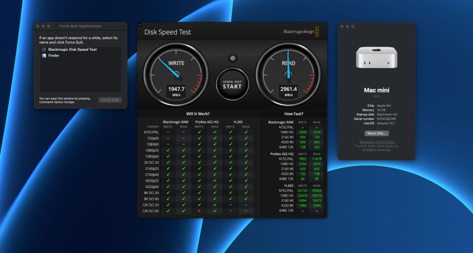
Task: Click the 22419 write value
Action: pyautogui.click(x=303, y=196)
